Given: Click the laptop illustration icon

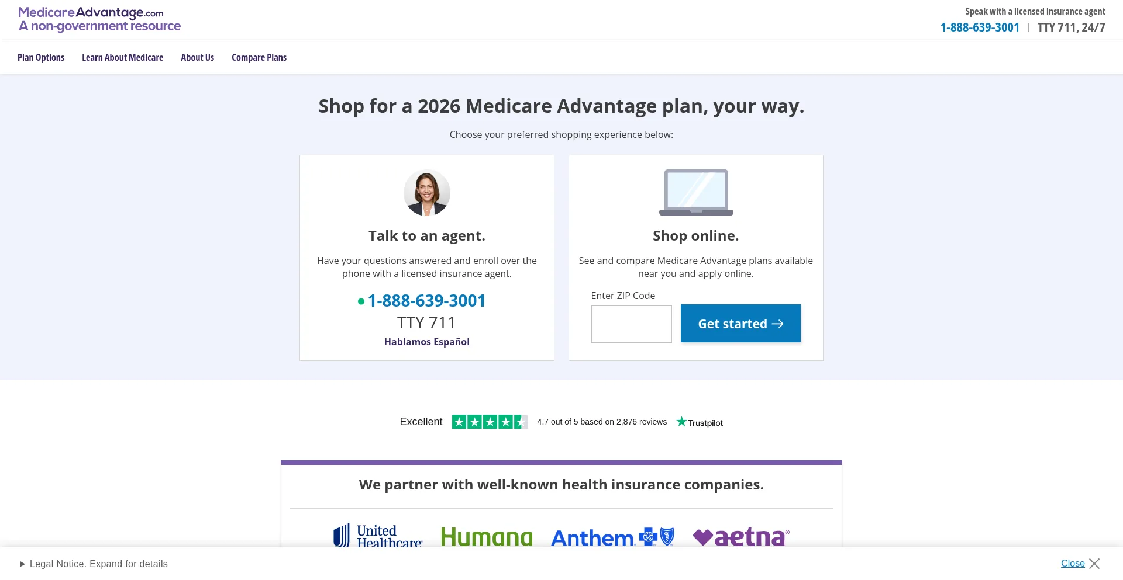Looking at the screenshot, I should 696,193.
